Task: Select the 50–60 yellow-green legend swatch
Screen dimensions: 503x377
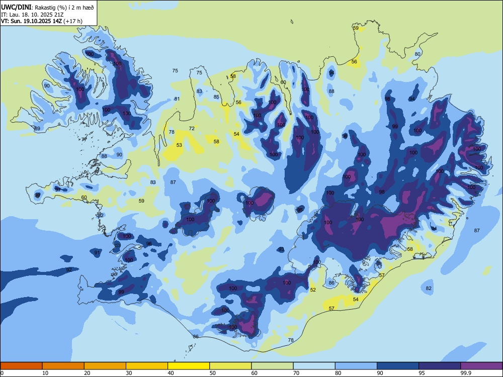Action: (230, 366)
